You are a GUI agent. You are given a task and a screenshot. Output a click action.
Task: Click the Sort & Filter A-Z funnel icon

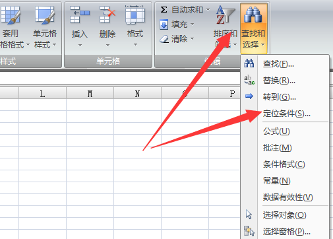click(x=226, y=15)
